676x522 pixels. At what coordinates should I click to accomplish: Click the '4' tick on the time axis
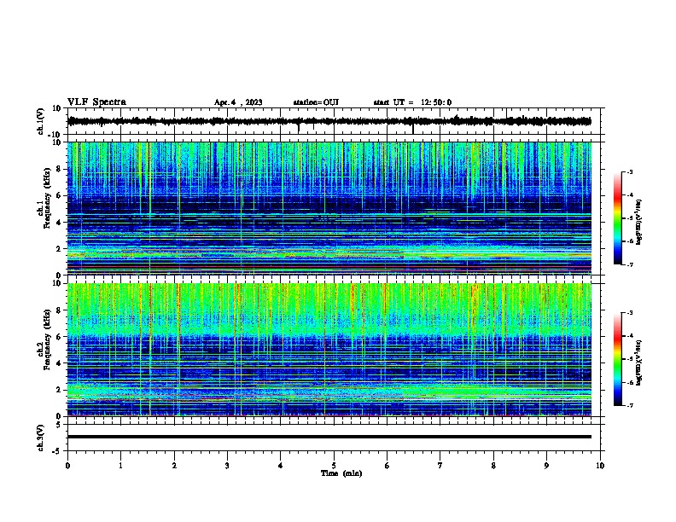(x=280, y=466)
